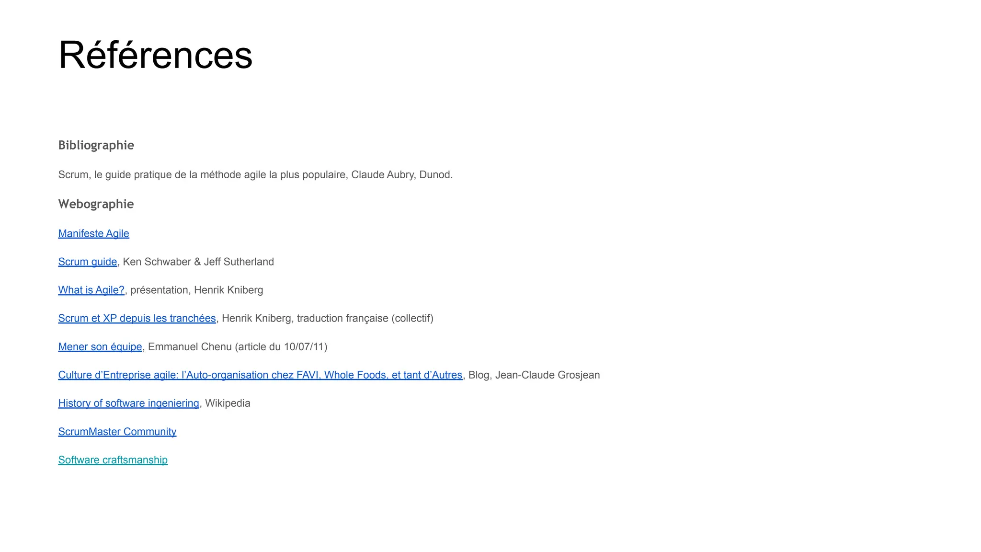Click the teal Software craftsmanship link
The height and width of the screenshot is (552, 981).
113,460
